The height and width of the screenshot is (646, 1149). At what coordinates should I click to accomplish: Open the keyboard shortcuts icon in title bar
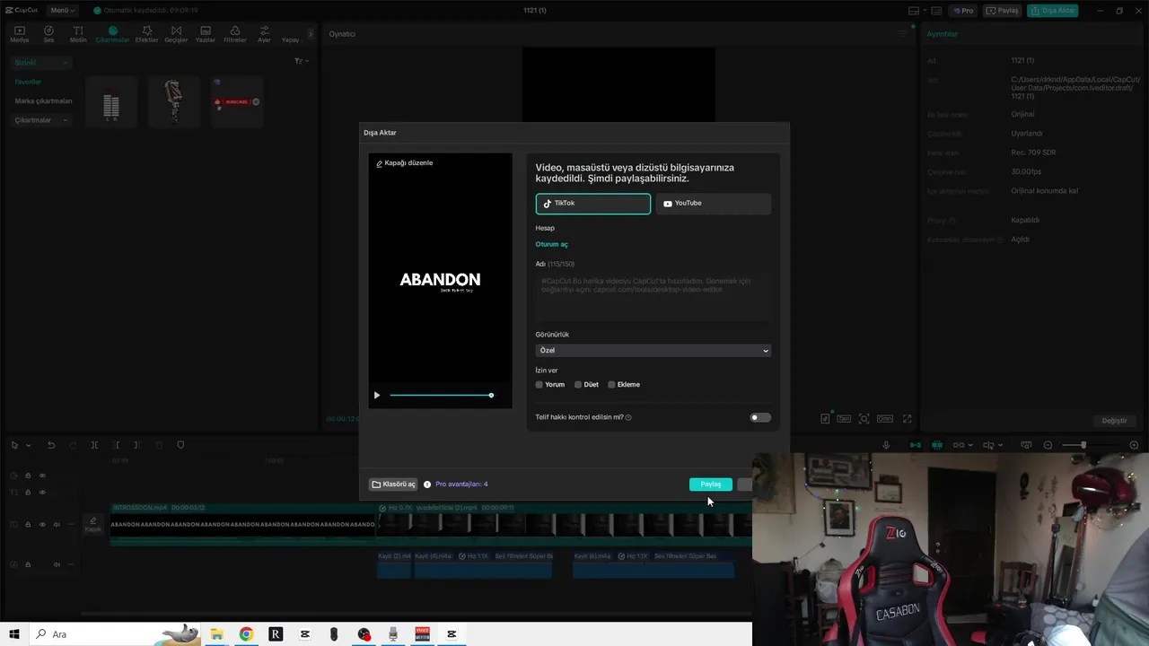tap(934, 11)
